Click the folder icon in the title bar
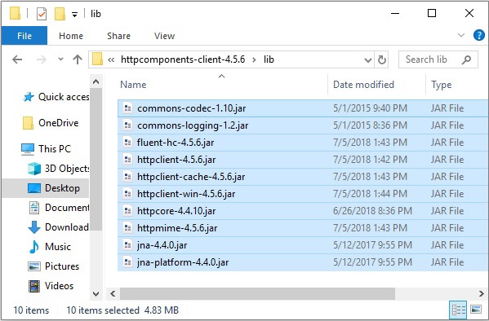489x321 pixels. click(15, 14)
